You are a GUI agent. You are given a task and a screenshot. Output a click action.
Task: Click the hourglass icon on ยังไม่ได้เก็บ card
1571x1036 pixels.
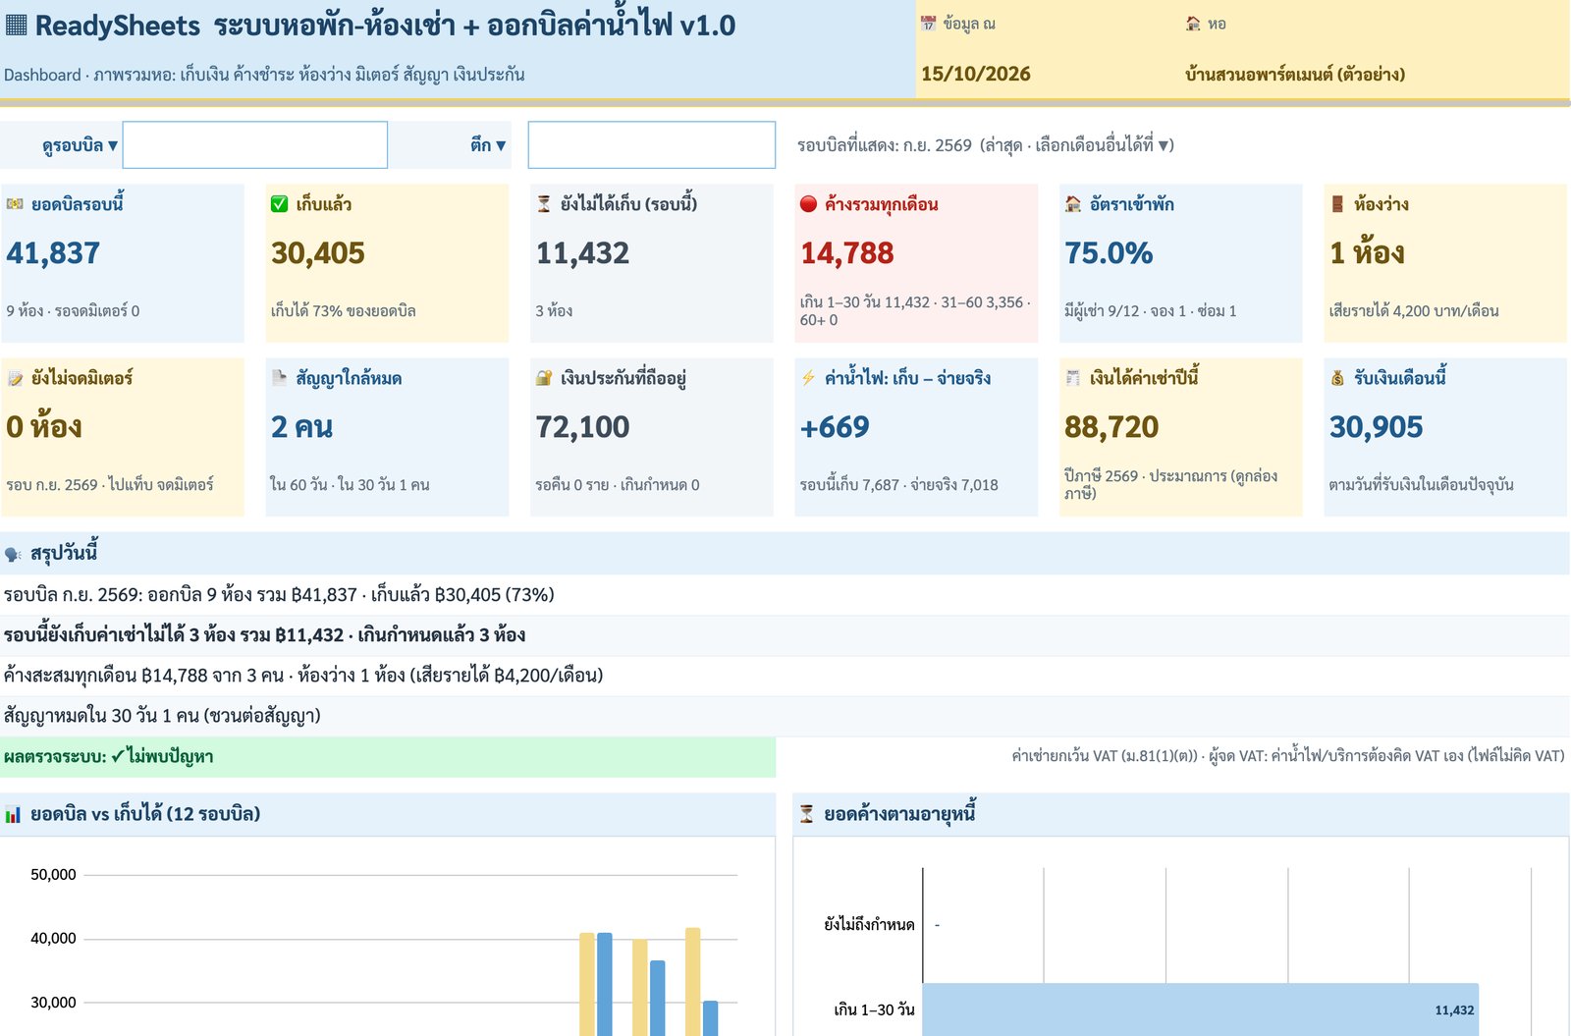[544, 204]
